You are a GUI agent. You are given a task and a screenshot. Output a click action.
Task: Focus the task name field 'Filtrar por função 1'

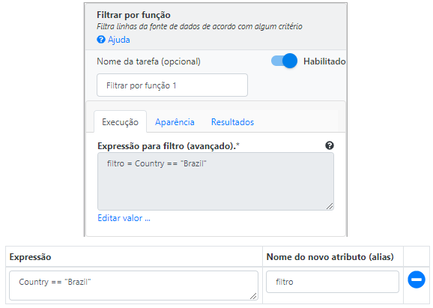(172, 85)
